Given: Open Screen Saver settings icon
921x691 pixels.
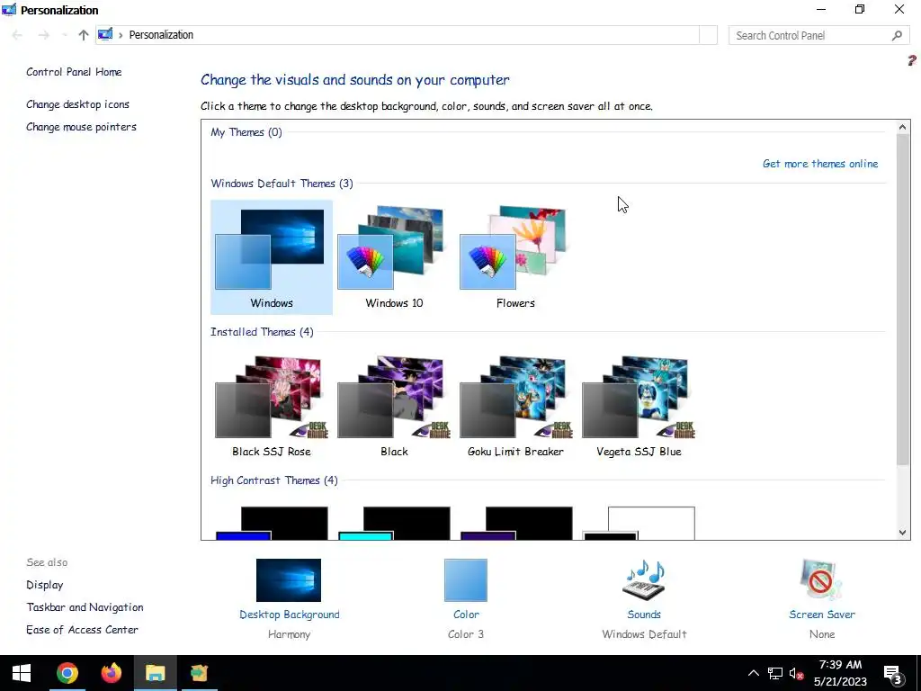Looking at the screenshot, I should pos(821,580).
